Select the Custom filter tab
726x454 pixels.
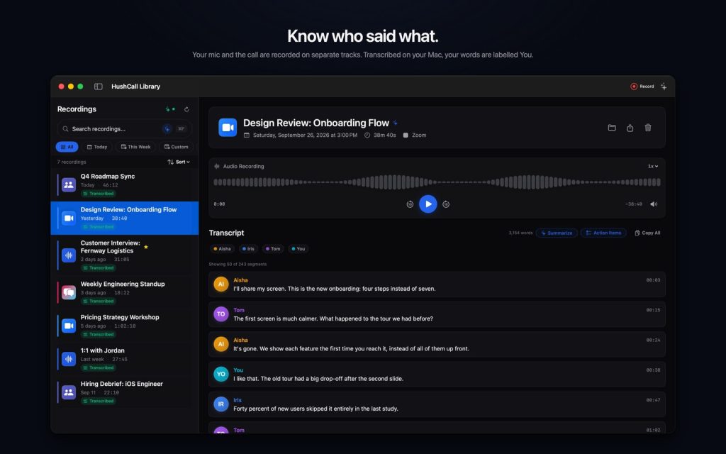point(177,147)
